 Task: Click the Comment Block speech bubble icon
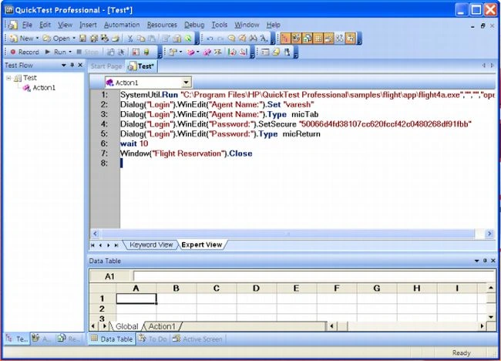pos(231,39)
